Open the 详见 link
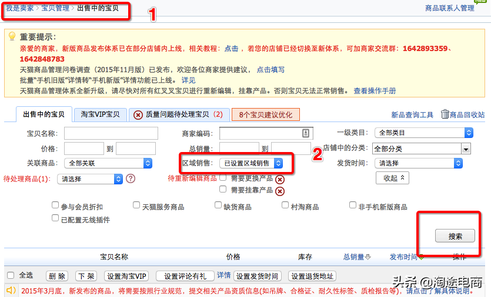This screenshot has width=491, height=297. coord(189,80)
